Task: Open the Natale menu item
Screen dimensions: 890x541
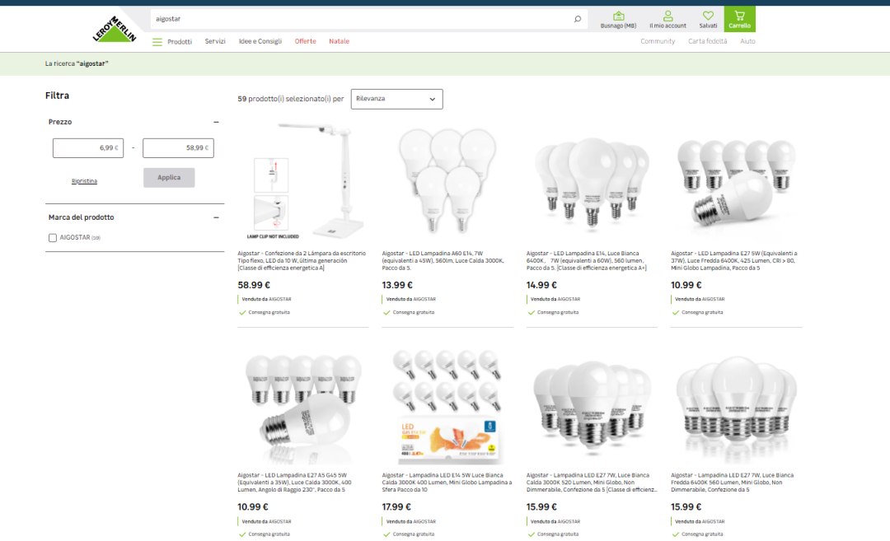Action: coord(339,41)
